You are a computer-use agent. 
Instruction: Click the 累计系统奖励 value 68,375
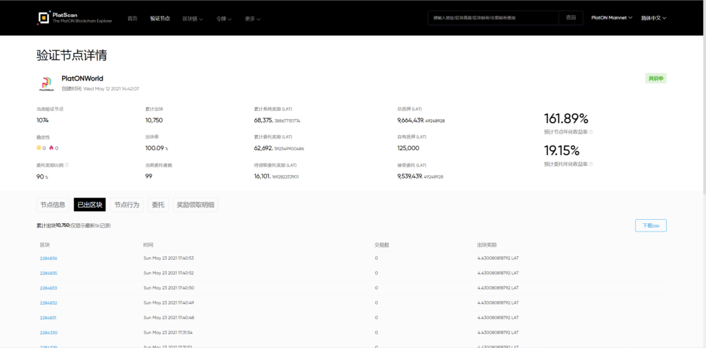point(277,120)
